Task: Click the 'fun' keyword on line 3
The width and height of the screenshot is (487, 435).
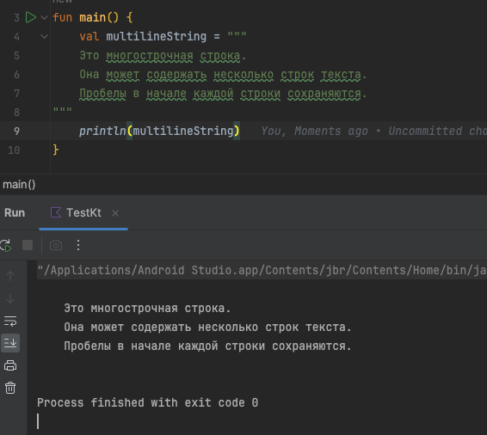Action: 63,17
